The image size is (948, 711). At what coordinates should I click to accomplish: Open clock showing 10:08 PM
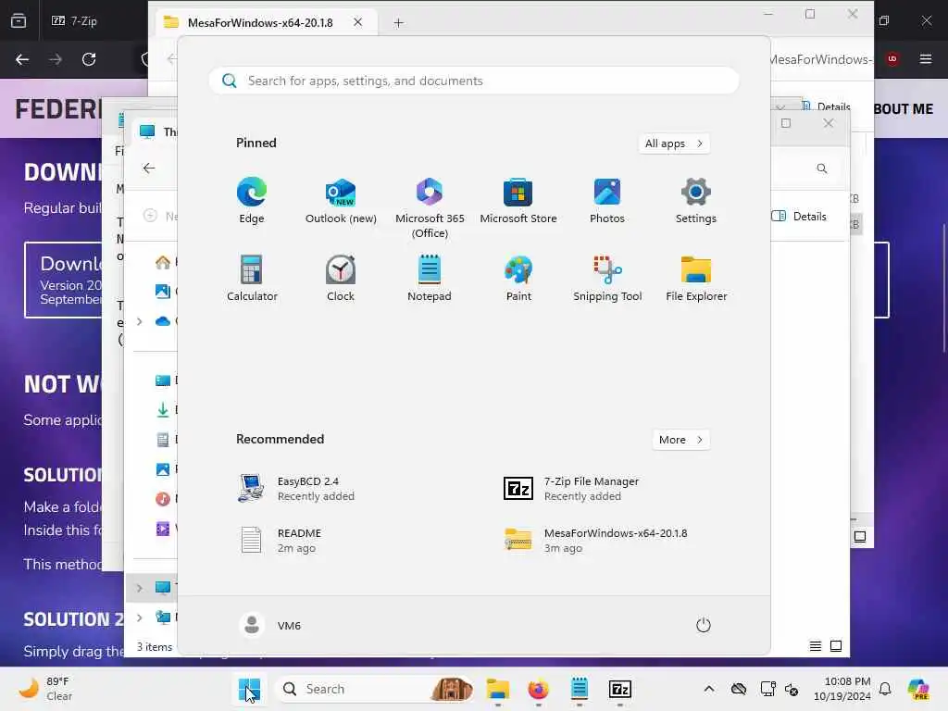(x=842, y=689)
